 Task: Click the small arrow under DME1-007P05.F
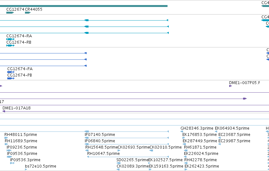click(x=230, y=86)
